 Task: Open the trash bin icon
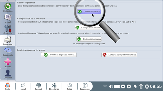141,87
